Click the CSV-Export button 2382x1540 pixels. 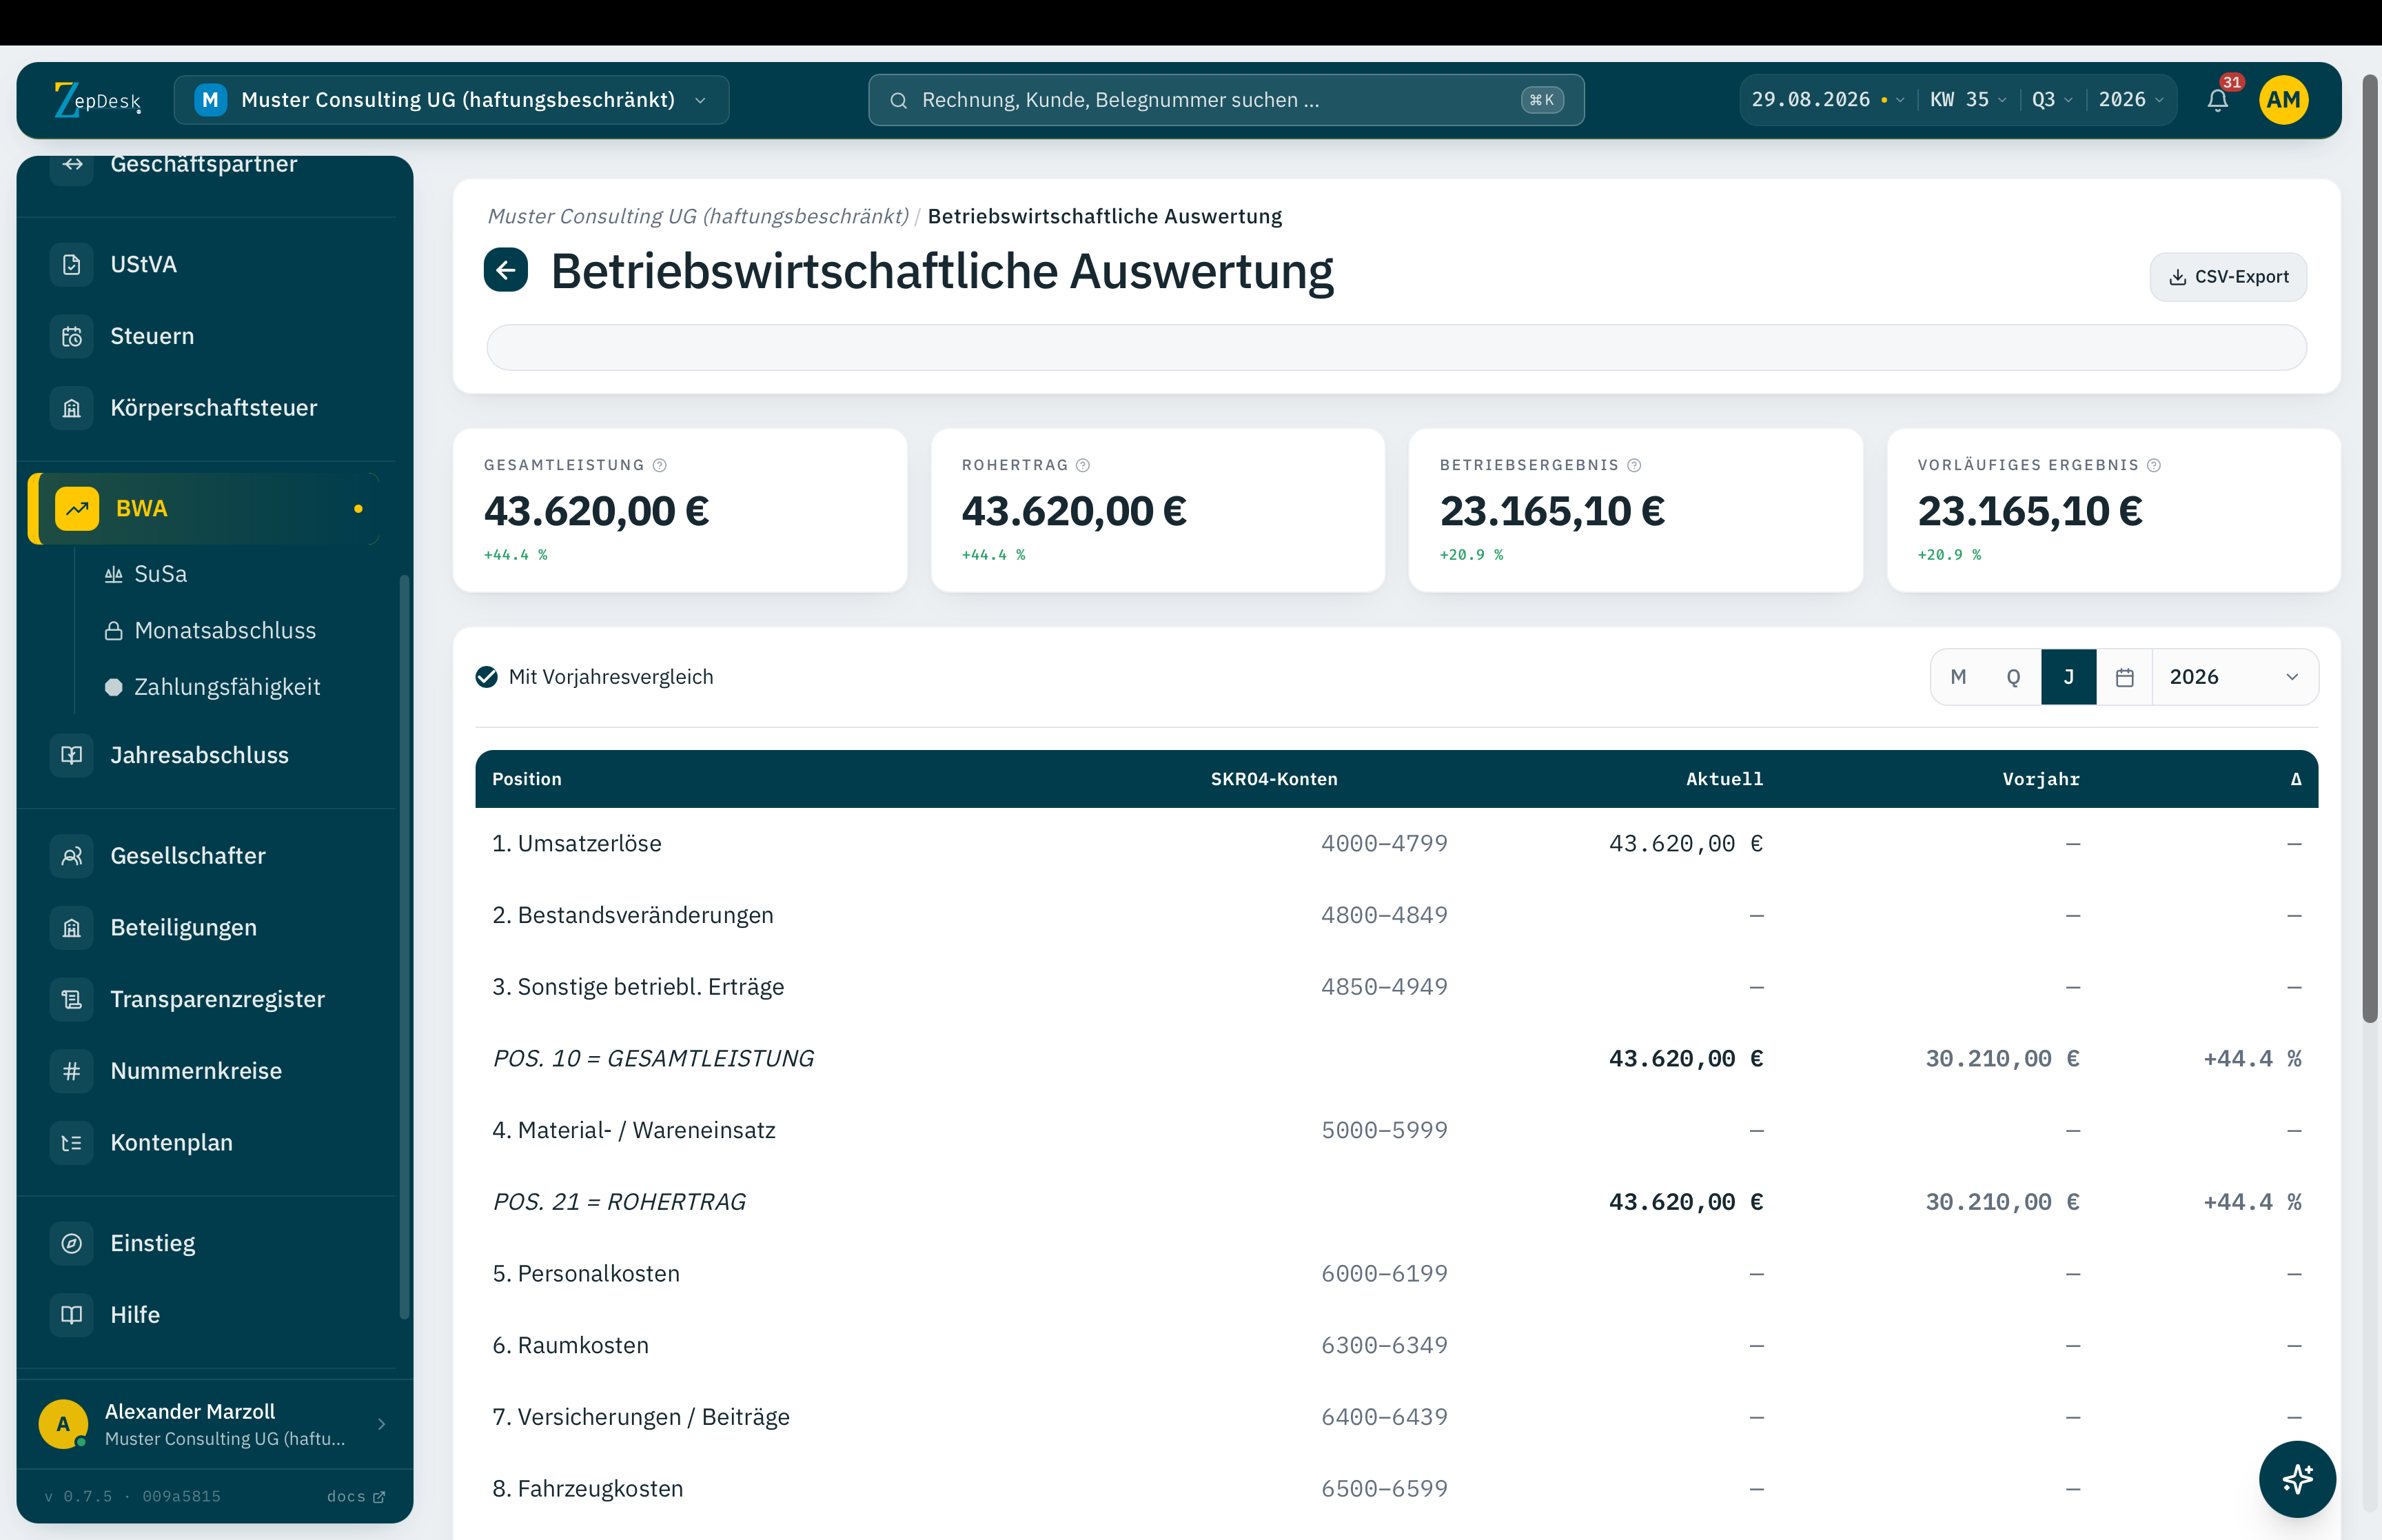[2227, 277]
